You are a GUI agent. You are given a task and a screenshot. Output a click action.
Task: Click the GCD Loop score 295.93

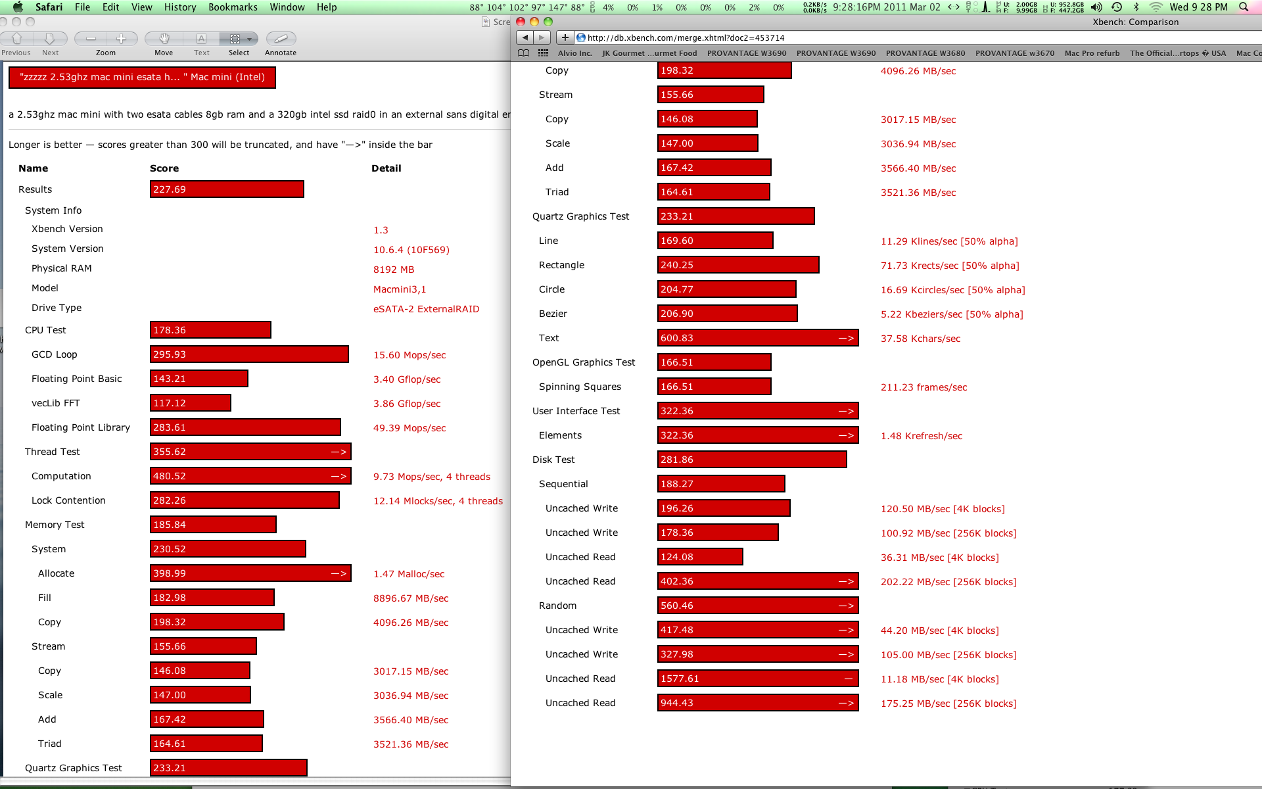[x=249, y=354]
